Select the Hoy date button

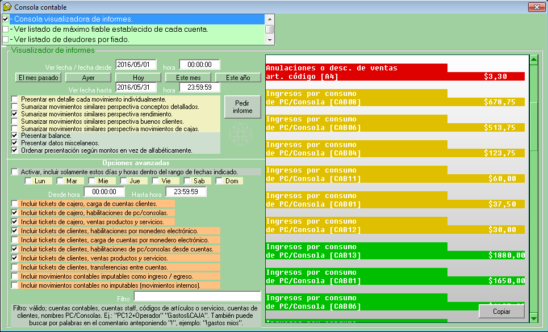(x=139, y=78)
